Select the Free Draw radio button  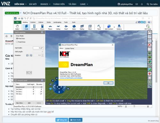click(17, 38)
